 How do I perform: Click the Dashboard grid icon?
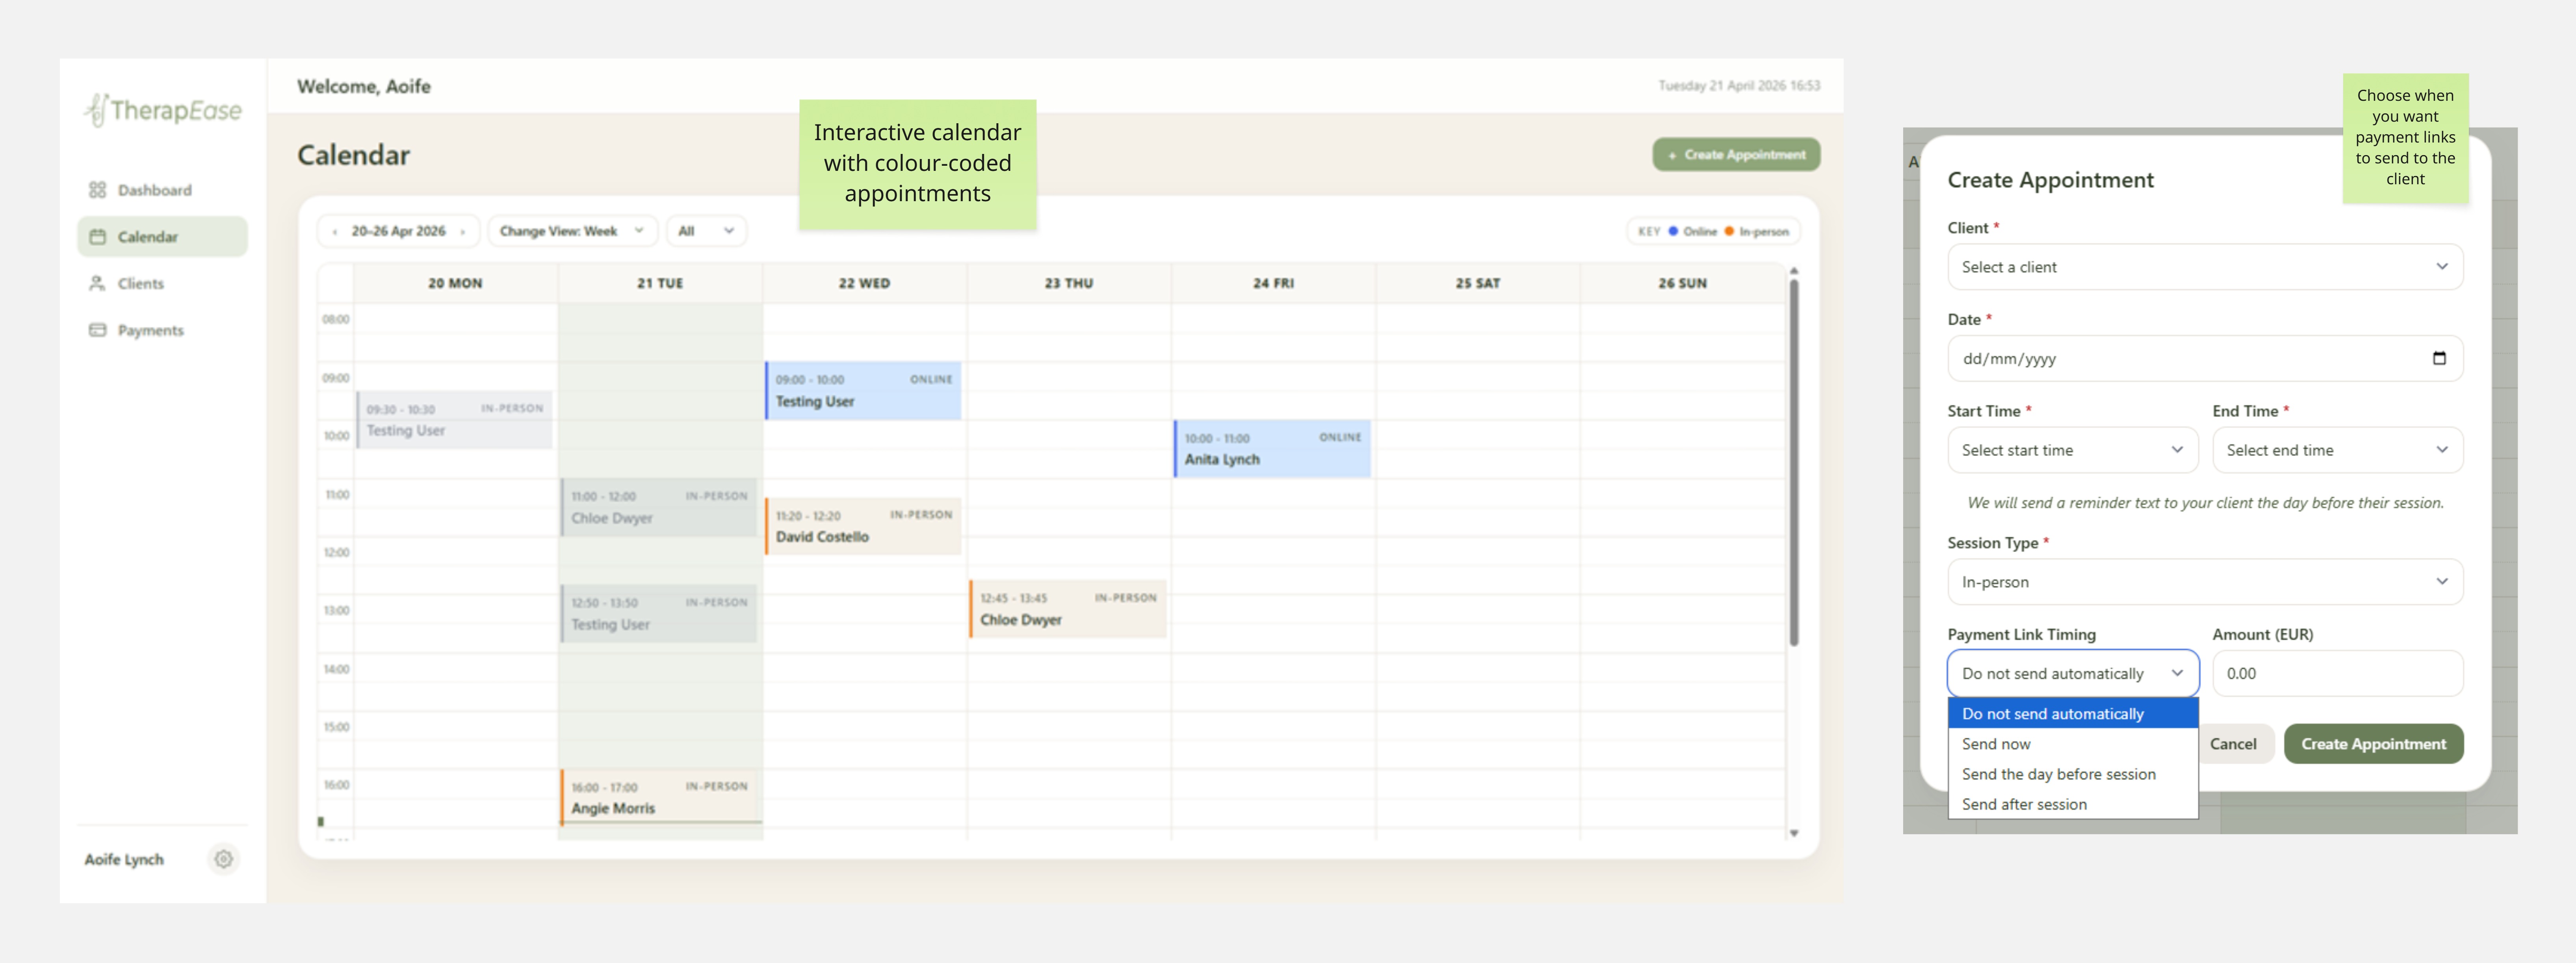point(97,190)
